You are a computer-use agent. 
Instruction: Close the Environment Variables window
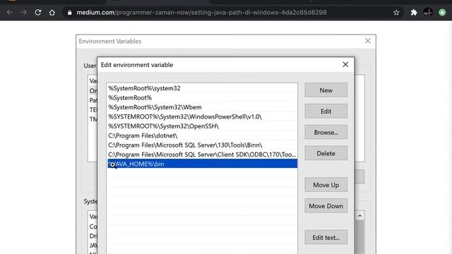click(x=368, y=41)
